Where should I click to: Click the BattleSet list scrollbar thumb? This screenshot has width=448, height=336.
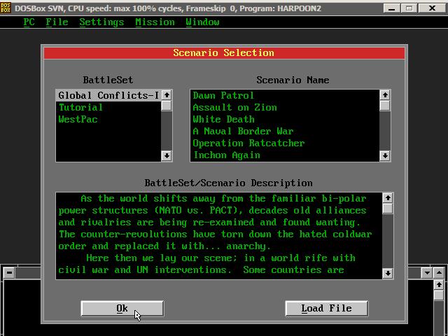[167, 106]
